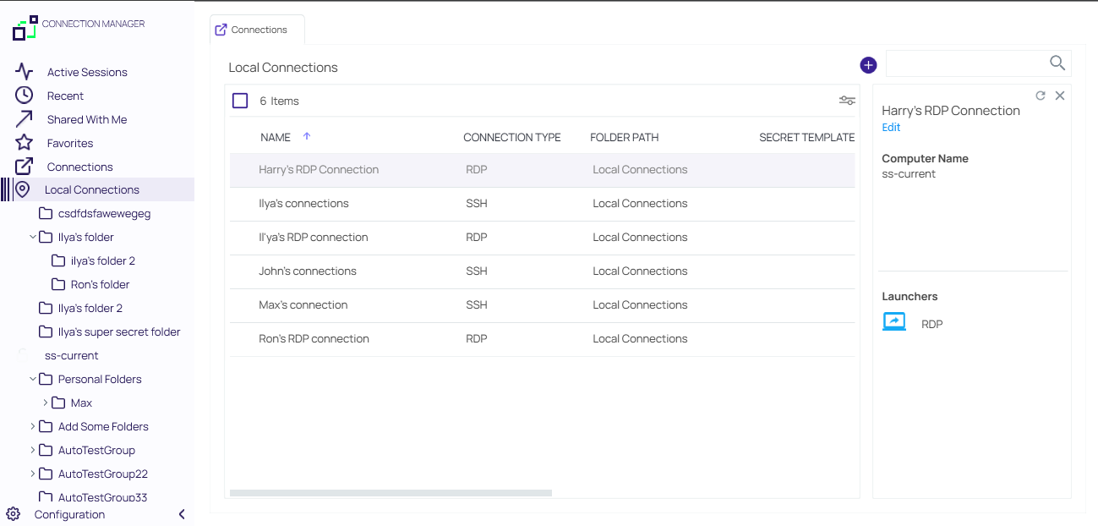1098x526 pixels.
Task: Toggle the select all items checkbox
Action: click(x=240, y=101)
